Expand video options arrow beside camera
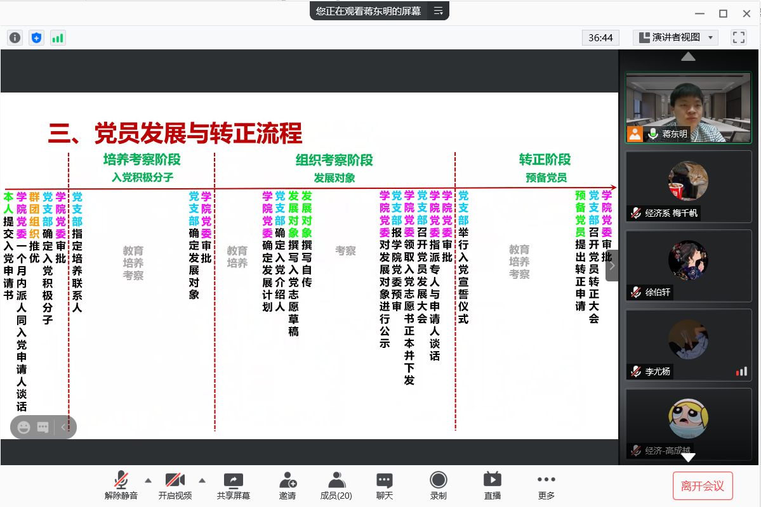 click(x=202, y=480)
